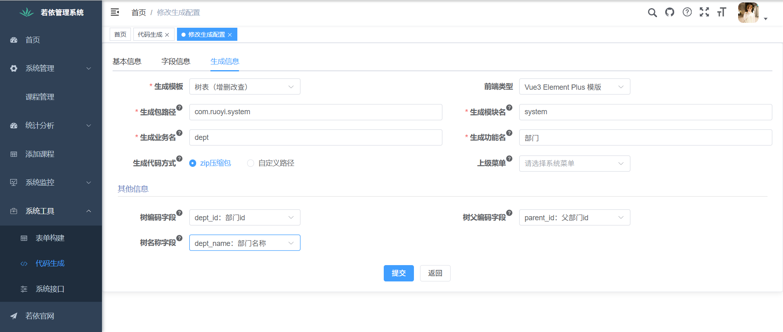Close the 修改生成配置 page tab

point(230,35)
